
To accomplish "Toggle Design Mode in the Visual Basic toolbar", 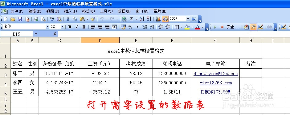I will tap(260, 27).
